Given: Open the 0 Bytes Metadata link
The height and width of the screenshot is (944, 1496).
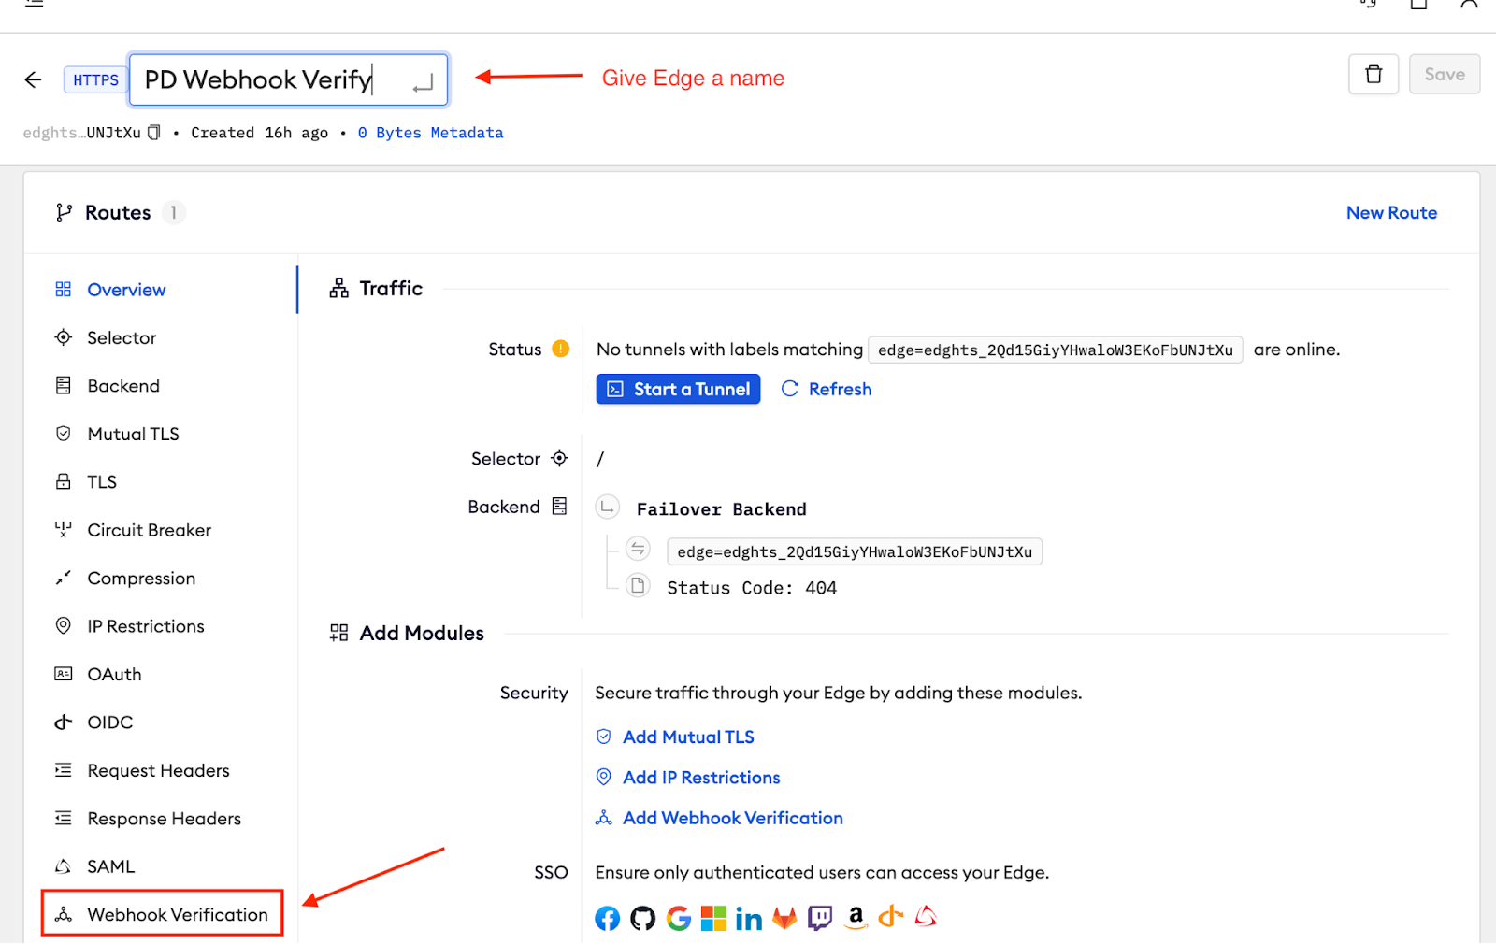Looking at the screenshot, I should coord(430,133).
